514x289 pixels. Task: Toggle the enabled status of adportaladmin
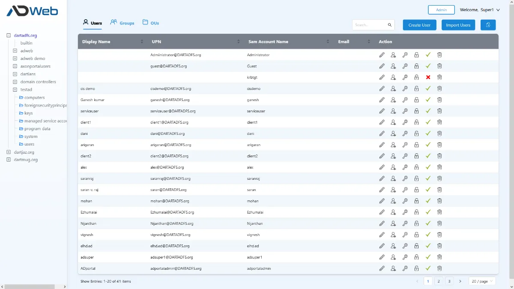tap(428, 268)
